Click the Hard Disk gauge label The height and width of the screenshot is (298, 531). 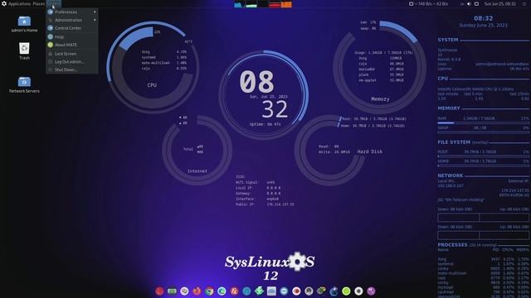tap(370, 151)
